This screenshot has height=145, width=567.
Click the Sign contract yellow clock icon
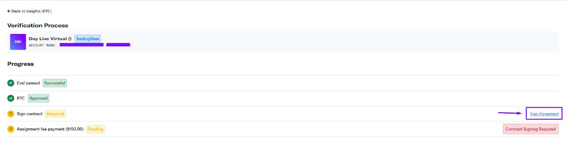coord(11,114)
